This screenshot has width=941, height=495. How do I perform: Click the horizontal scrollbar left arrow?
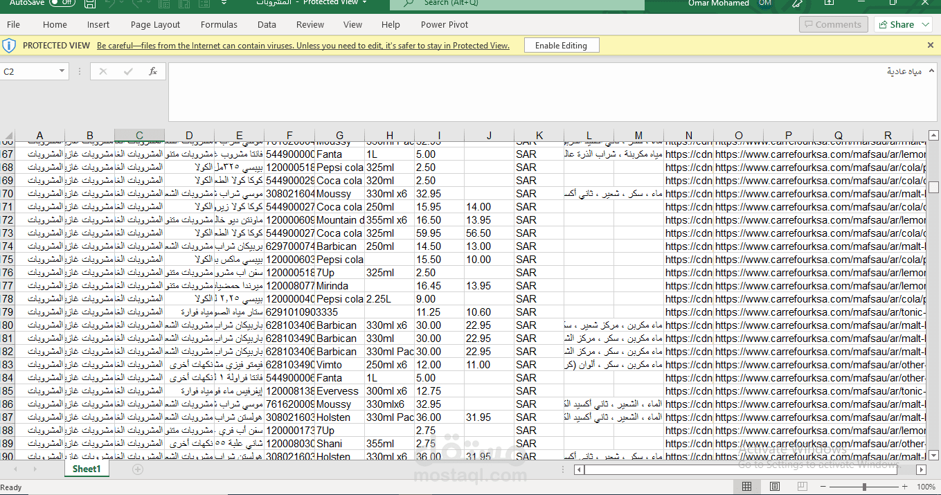tap(579, 469)
